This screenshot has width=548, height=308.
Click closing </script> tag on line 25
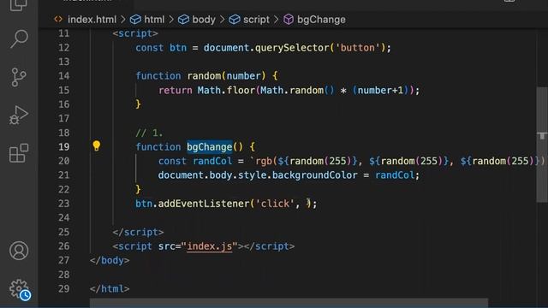138,232
